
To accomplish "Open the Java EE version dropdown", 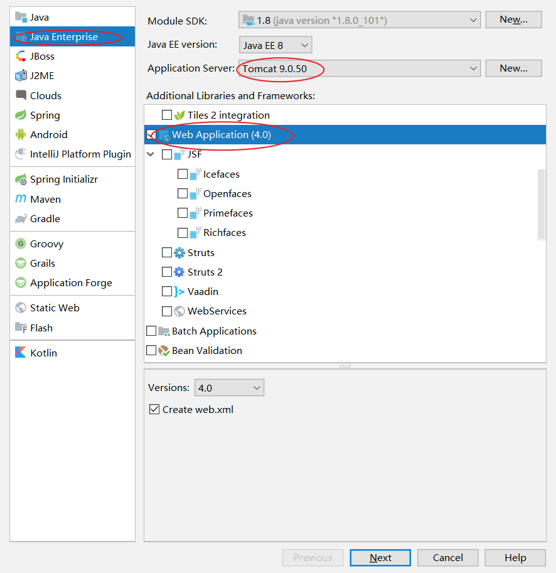I will point(275,45).
